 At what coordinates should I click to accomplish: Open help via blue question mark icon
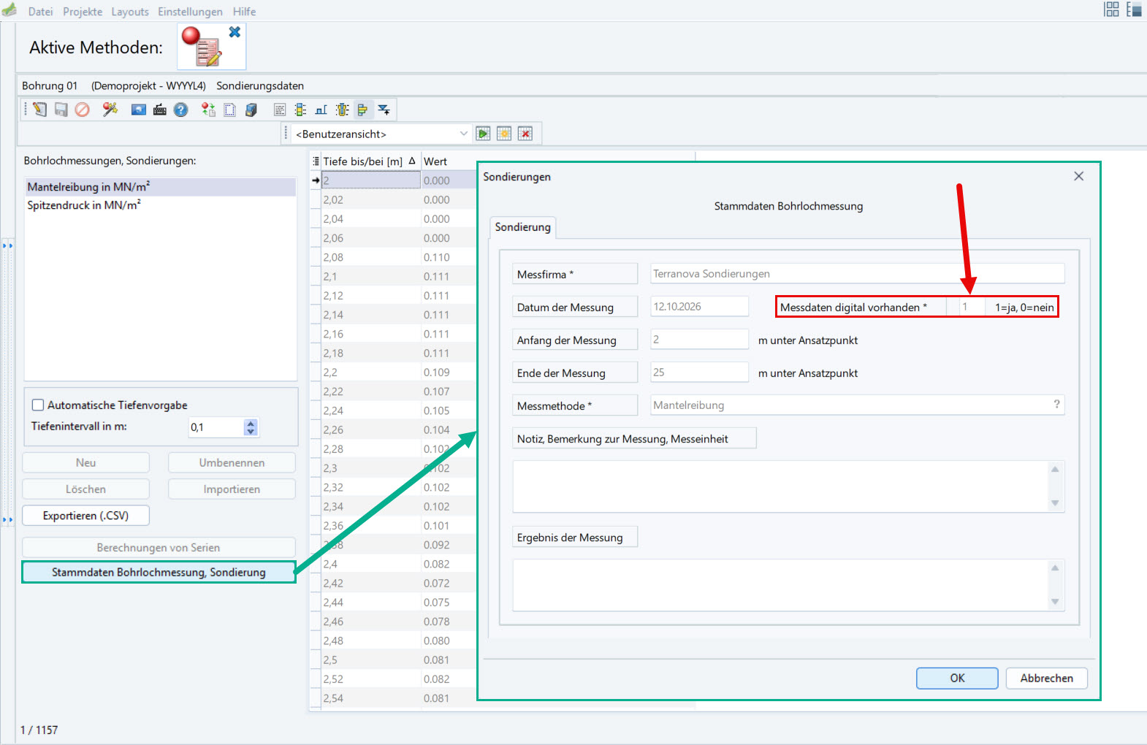click(181, 110)
